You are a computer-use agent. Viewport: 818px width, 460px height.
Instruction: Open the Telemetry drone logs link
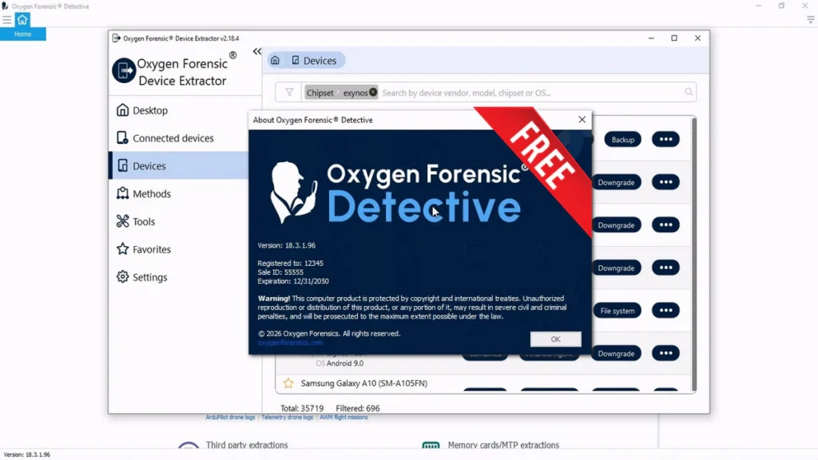click(287, 417)
